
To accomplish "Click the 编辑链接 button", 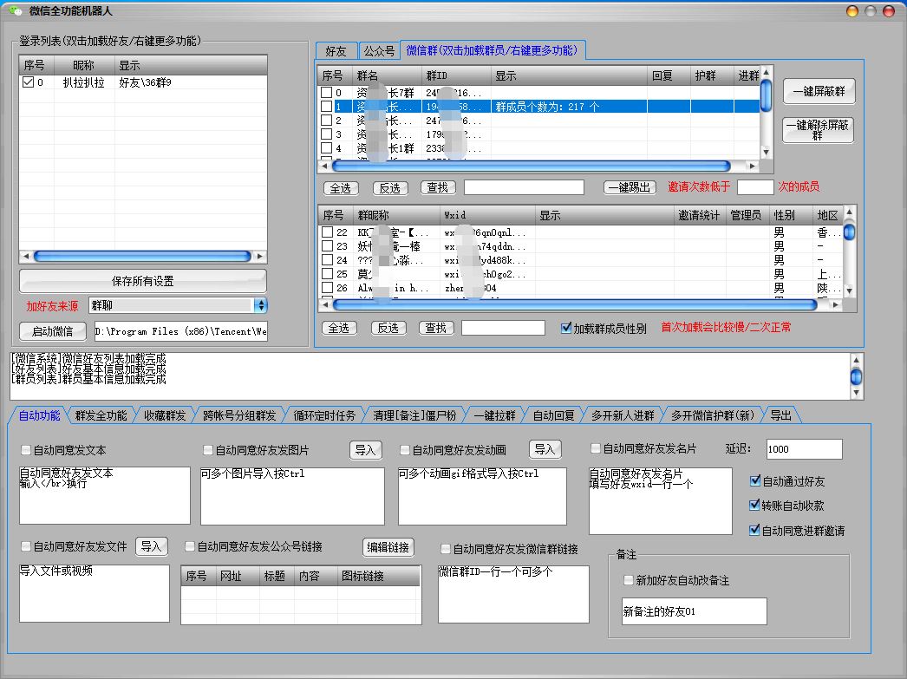I will pos(388,547).
